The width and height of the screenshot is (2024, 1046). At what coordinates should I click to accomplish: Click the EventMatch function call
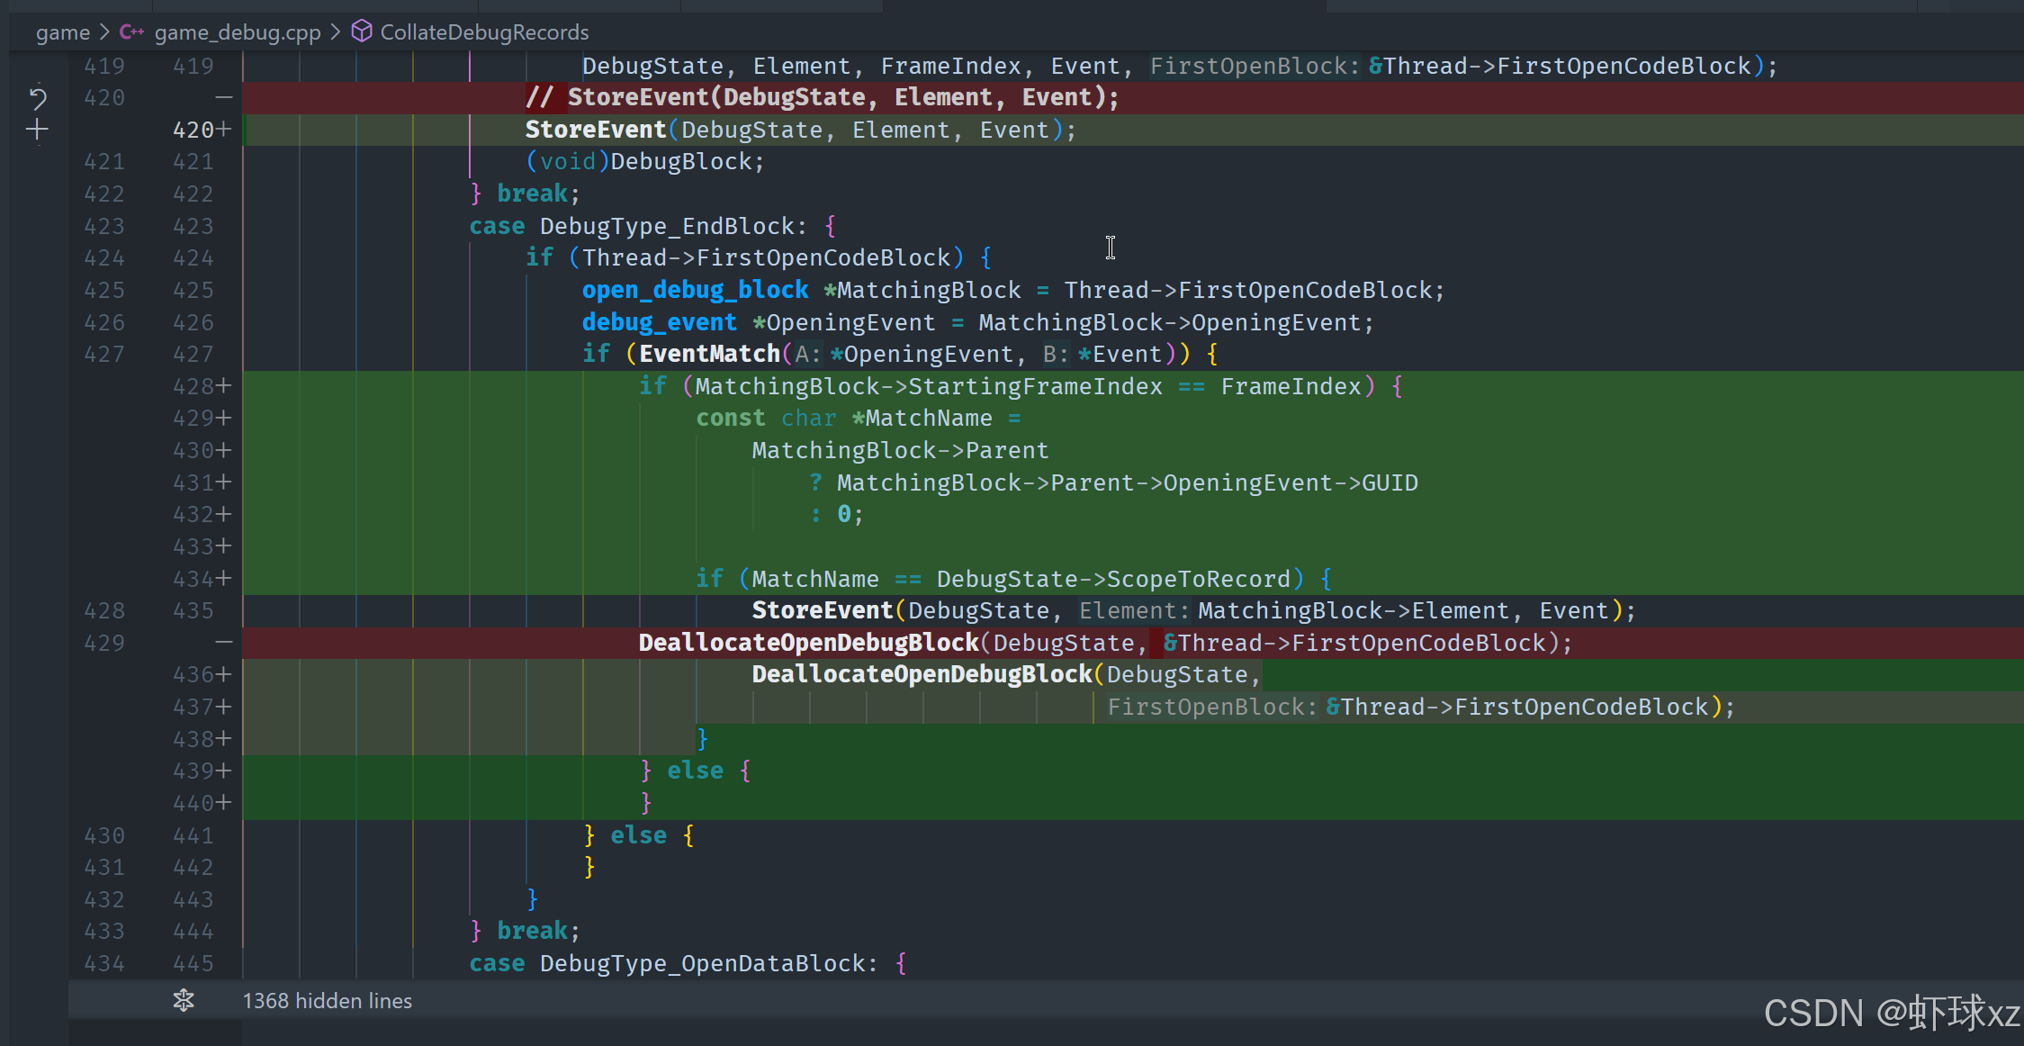point(709,354)
